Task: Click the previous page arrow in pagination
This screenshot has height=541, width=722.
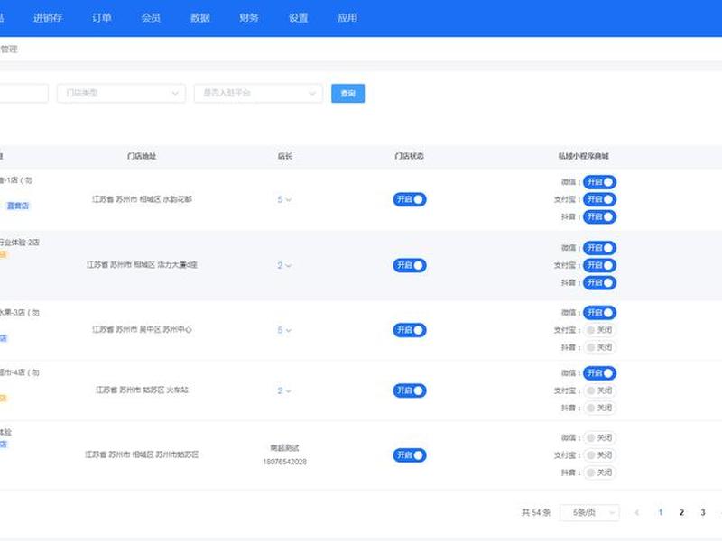Action: click(x=637, y=512)
